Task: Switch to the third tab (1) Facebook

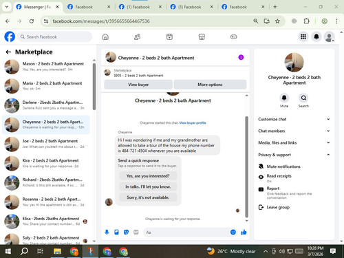Action: (x=140, y=7)
